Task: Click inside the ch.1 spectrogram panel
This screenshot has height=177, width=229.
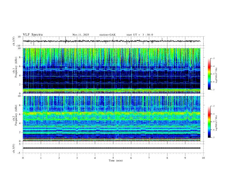Action: [x=111, y=71]
